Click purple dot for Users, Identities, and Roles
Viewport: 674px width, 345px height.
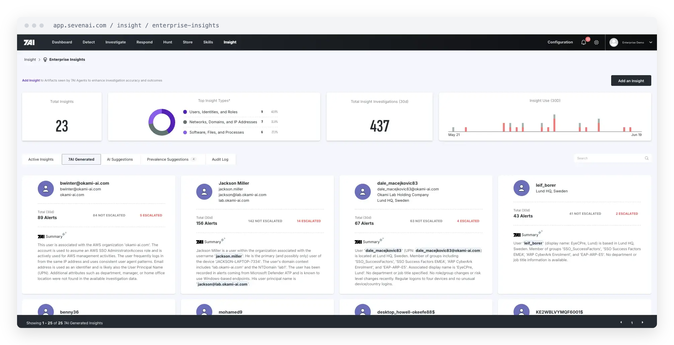point(185,112)
